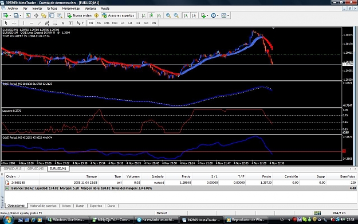The image size is (358, 224).
Task: Select the trendline drawing tool
Action: point(40,23)
